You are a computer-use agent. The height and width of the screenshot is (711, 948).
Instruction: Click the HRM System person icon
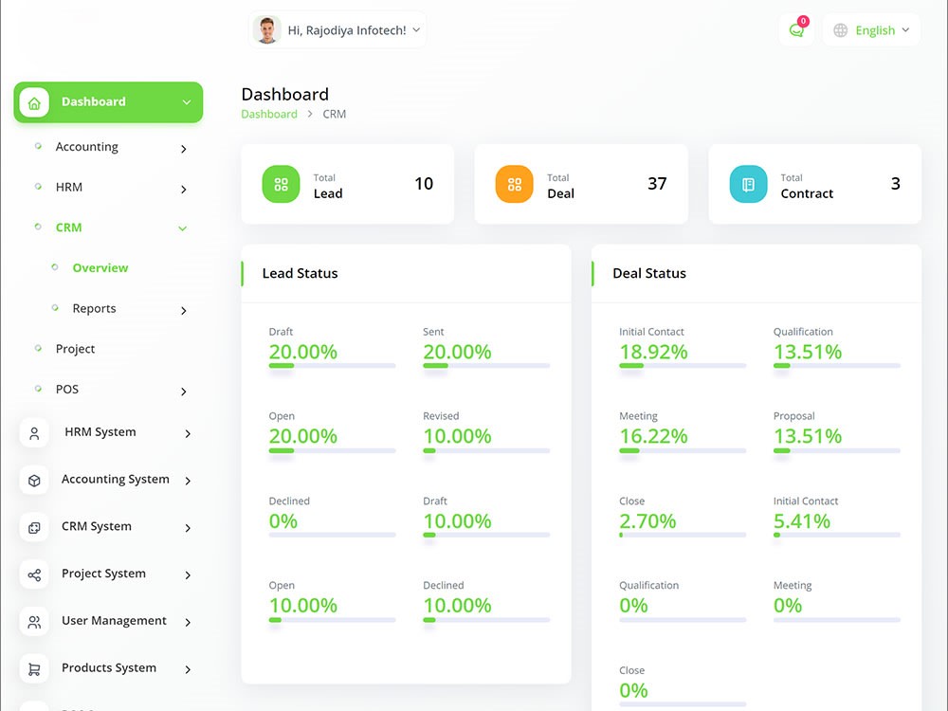click(34, 433)
